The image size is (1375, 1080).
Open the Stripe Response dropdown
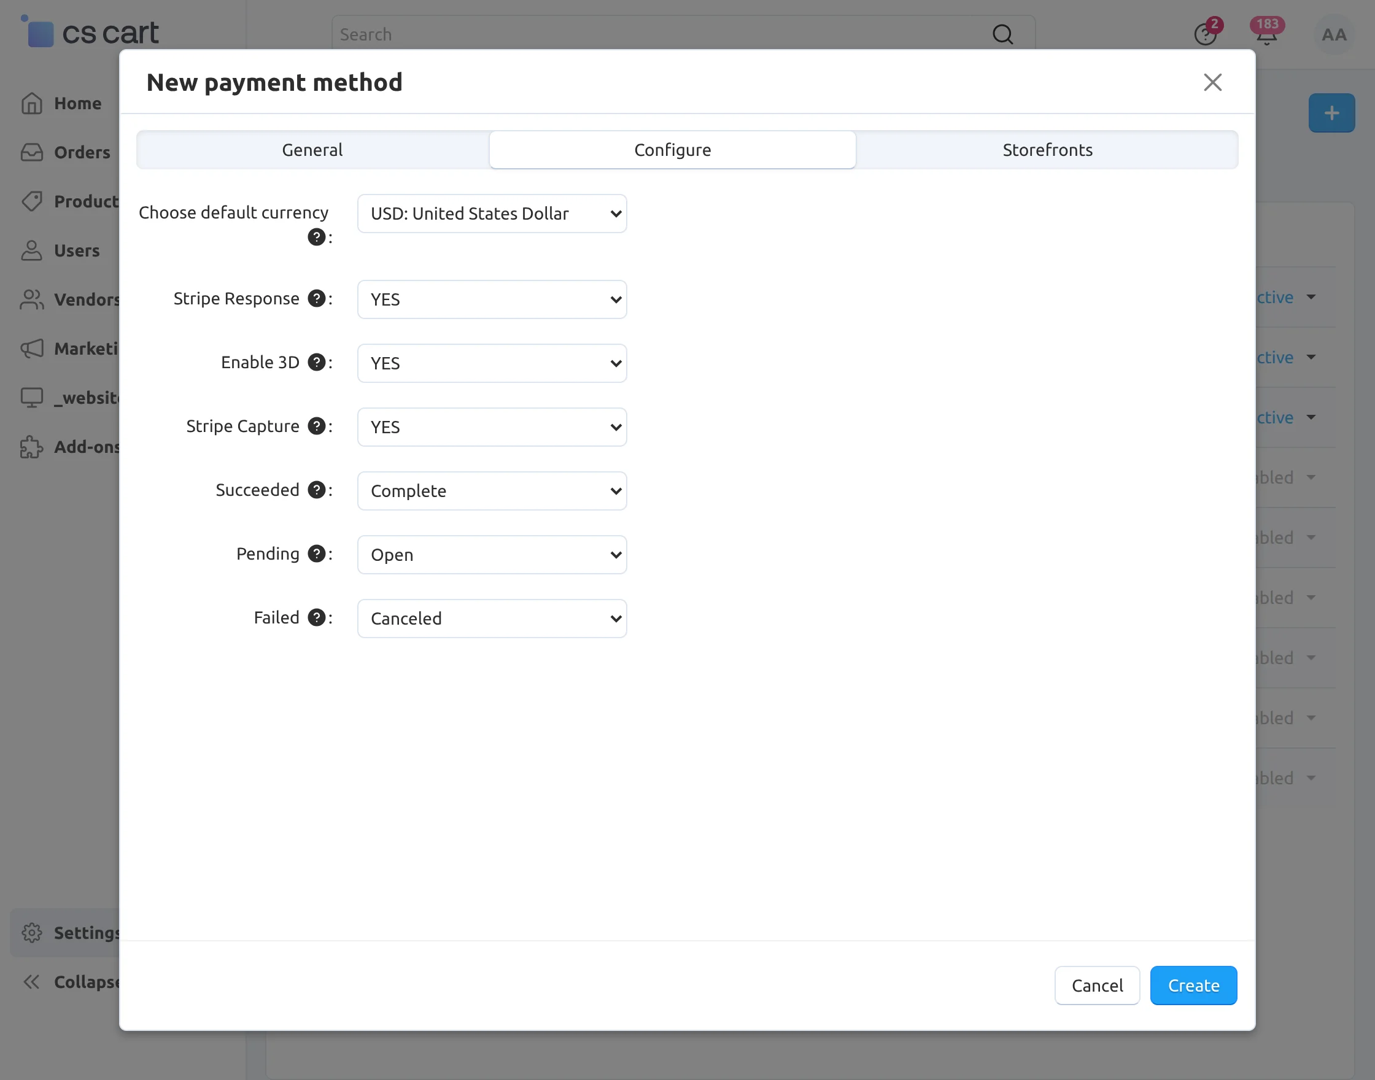pyautogui.click(x=492, y=299)
